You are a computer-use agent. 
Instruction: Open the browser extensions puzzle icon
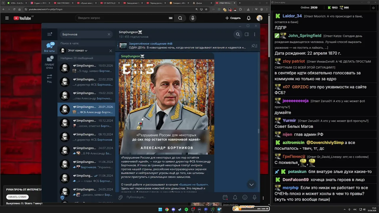[241, 9]
